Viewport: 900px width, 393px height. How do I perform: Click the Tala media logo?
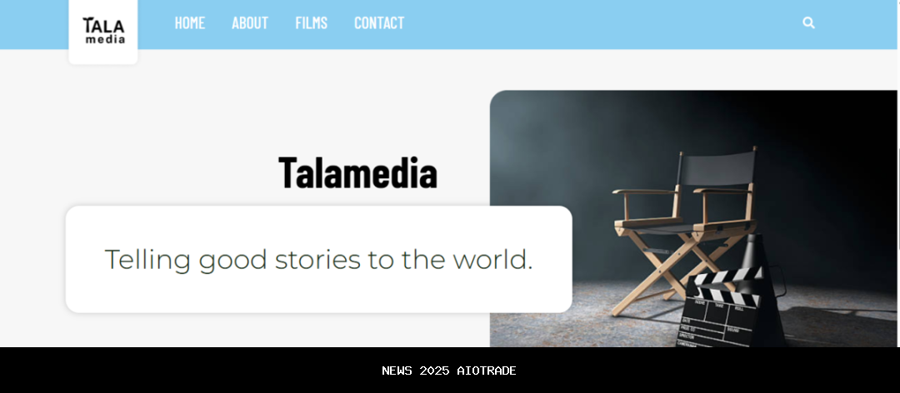click(x=103, y=31)
